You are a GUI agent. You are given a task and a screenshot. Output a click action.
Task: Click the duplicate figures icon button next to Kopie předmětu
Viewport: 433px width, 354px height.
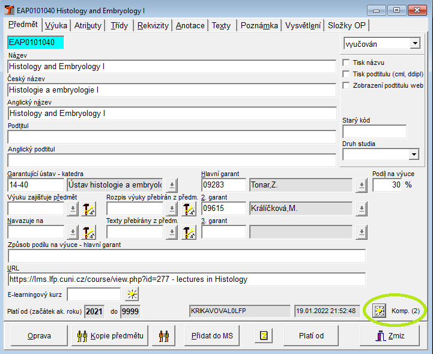163,336
